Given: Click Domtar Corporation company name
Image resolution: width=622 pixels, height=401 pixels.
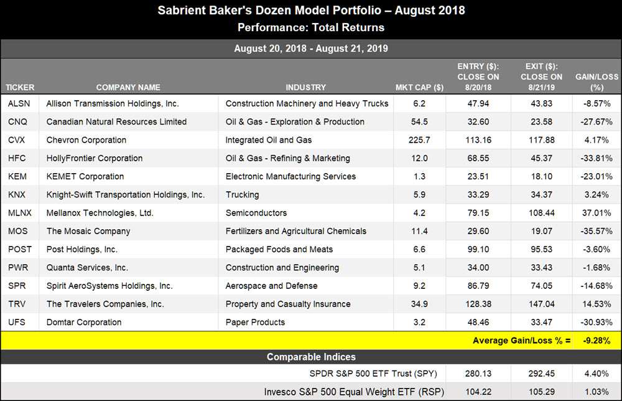Looking at the screenshot, I should click(x=84, y=323).
